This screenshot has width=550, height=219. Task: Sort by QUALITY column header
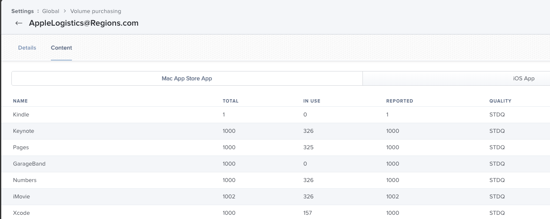500,101
